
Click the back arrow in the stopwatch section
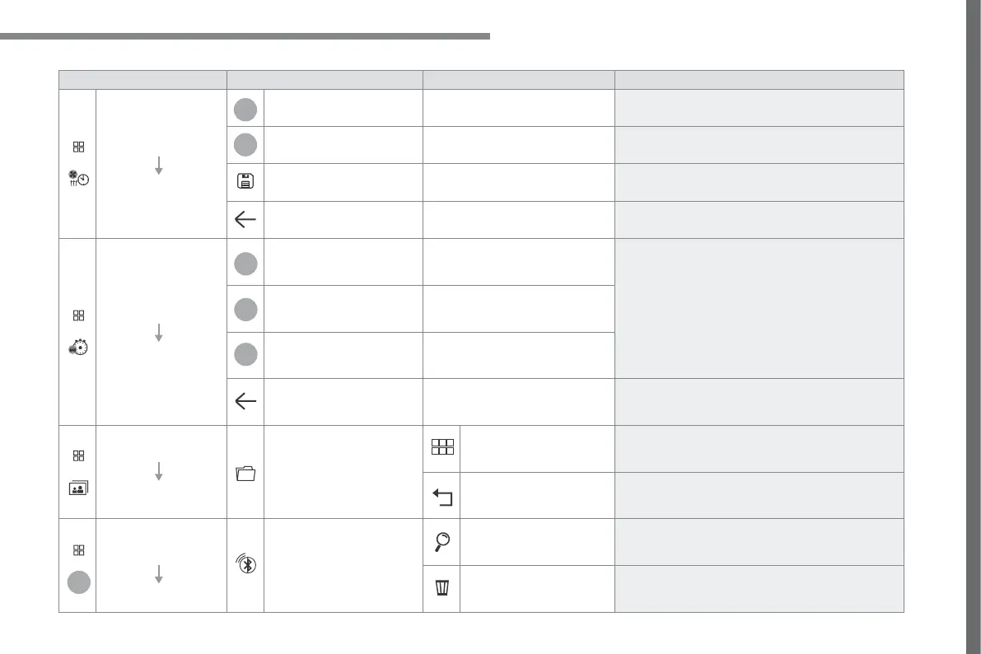(245, 401)
